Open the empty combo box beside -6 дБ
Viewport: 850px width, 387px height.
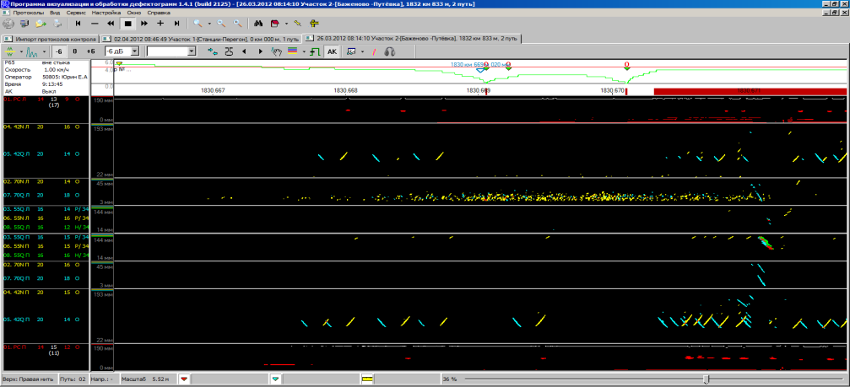point(192,51)
